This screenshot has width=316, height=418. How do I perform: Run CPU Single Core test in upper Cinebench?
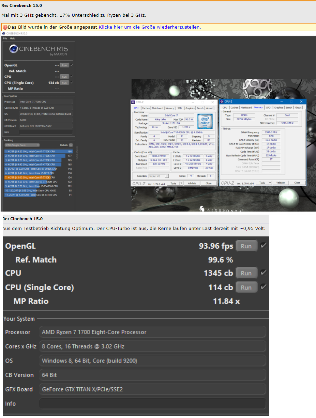64,83
